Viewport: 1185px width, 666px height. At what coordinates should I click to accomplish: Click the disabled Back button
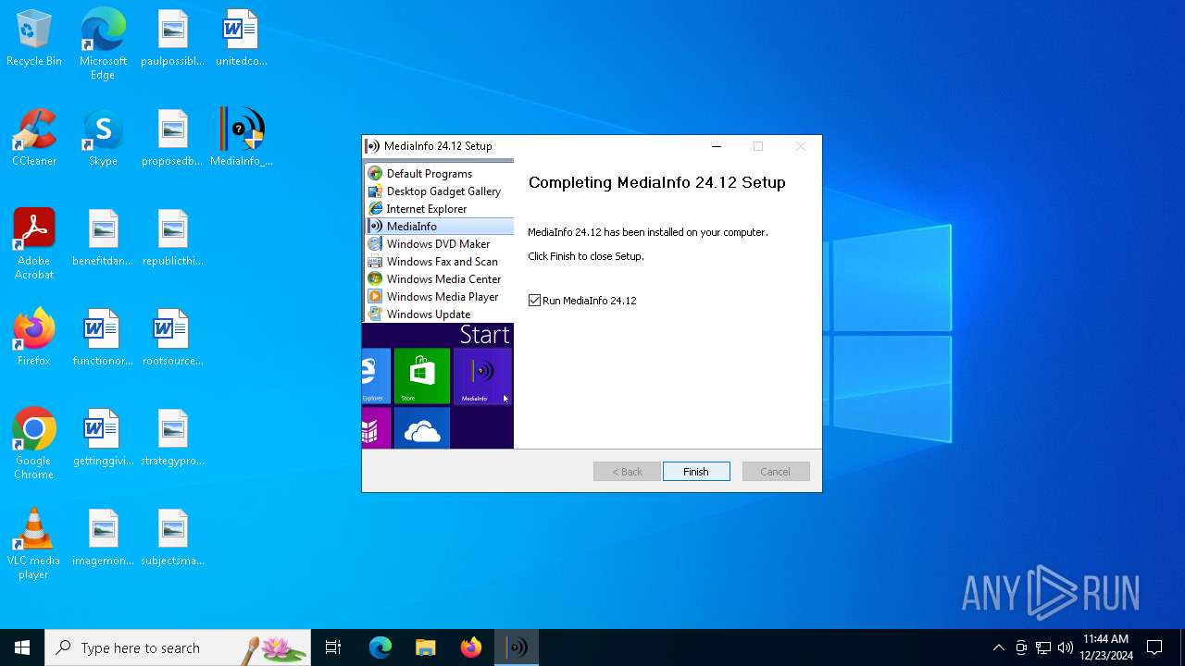pyautogui.click(x=627, y=472)
